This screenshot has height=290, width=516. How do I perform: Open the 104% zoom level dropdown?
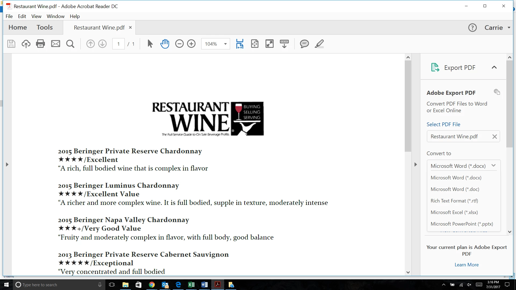coord(225,44)
